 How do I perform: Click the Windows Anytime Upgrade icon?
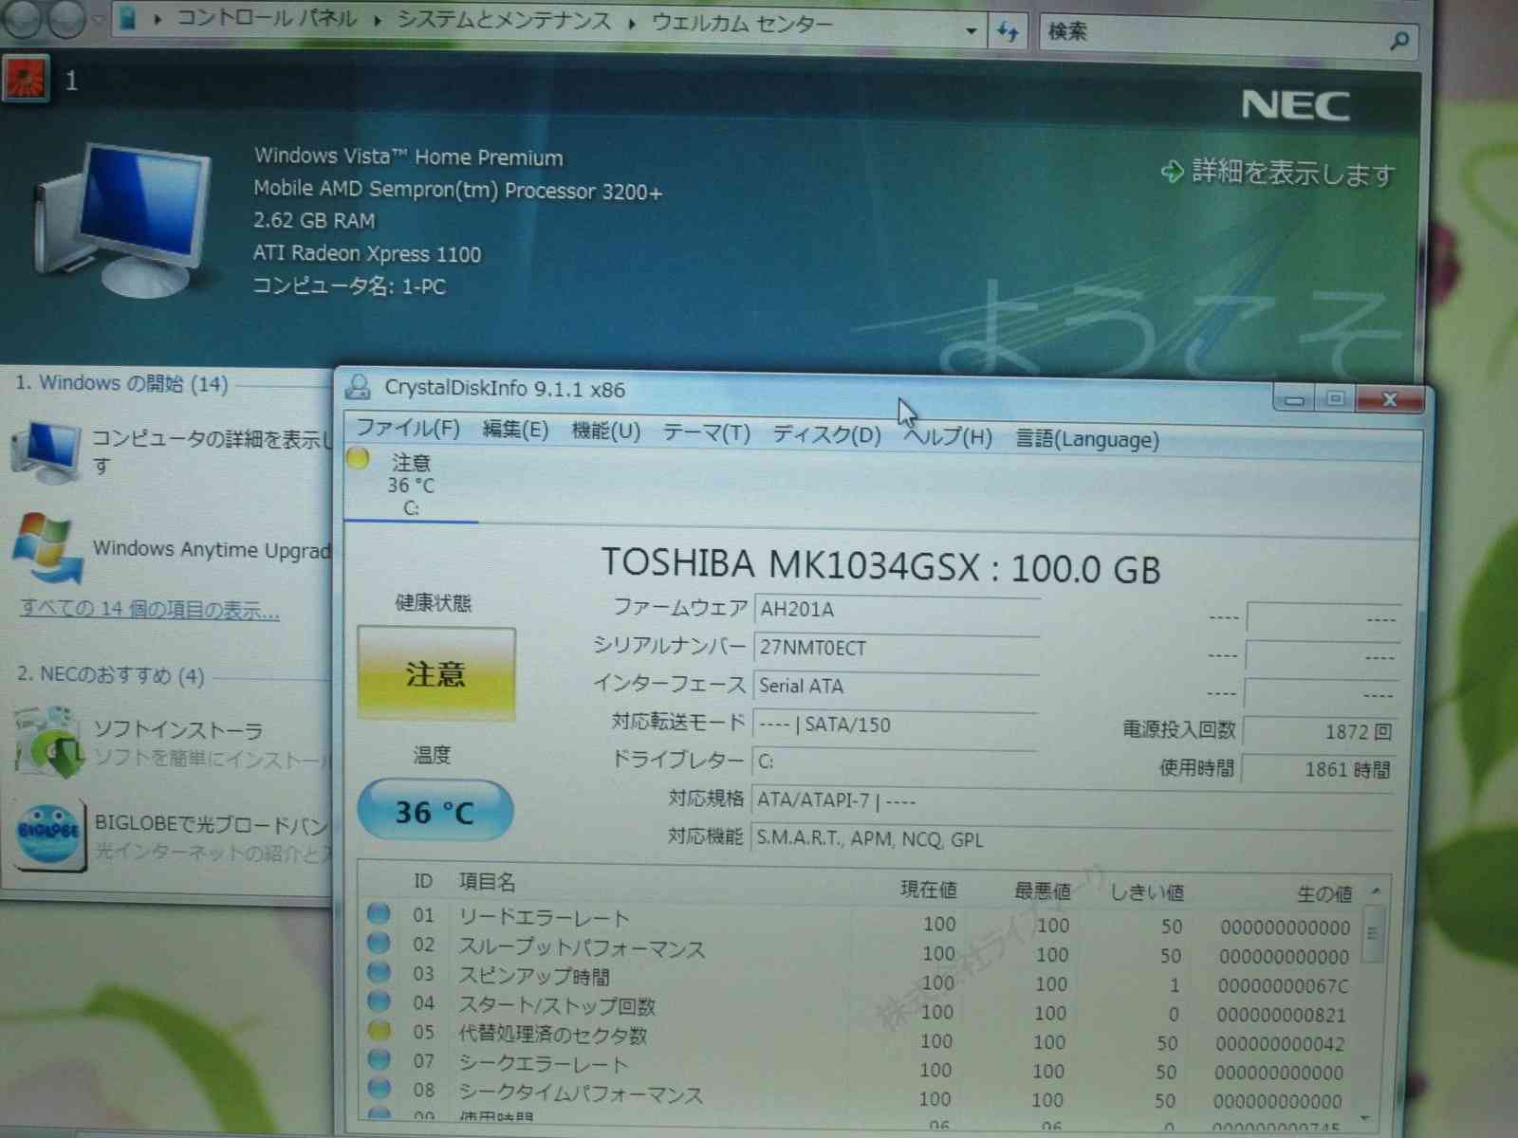[46, 549]
